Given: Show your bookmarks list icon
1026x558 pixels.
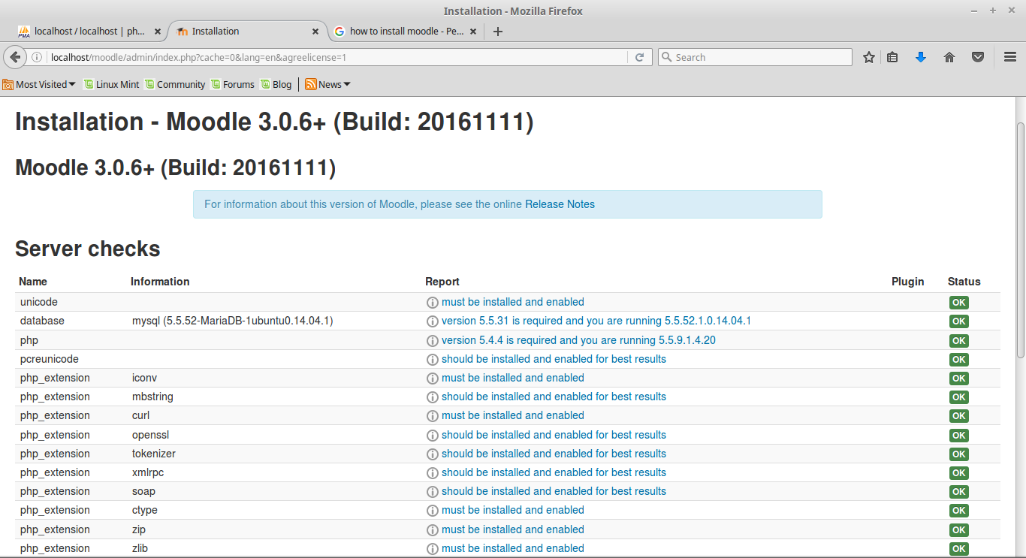Looking at the screenshot, I should pos(892,57).
